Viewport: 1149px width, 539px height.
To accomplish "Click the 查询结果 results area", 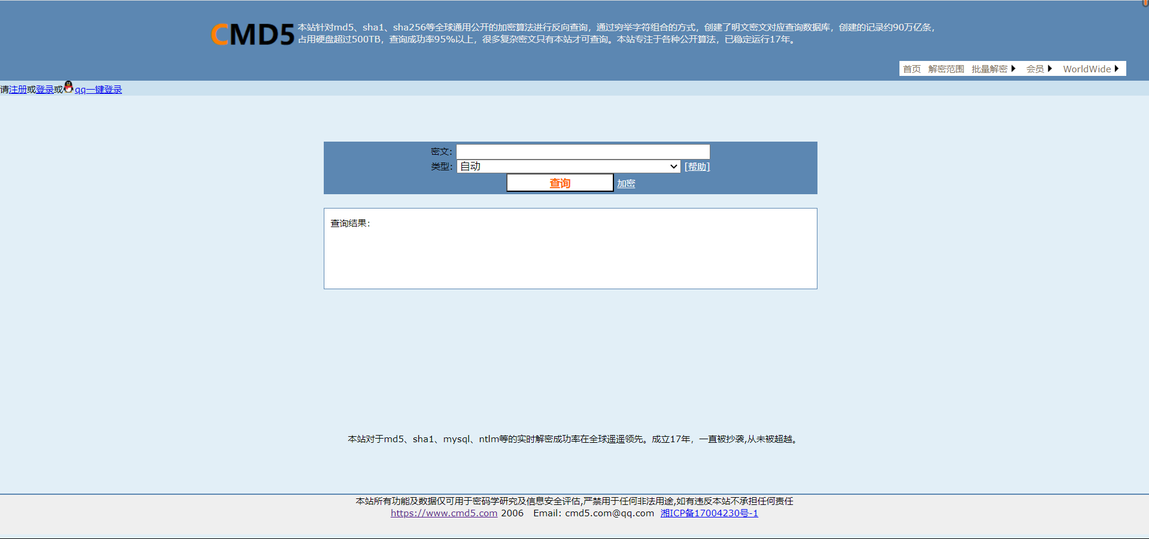I will (570, 249).
